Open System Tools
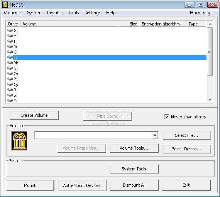This screenshot has height=197, width=220. 134,169
